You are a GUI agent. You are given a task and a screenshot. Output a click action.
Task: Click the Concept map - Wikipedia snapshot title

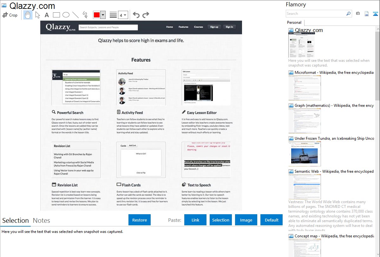click(334, 236)
